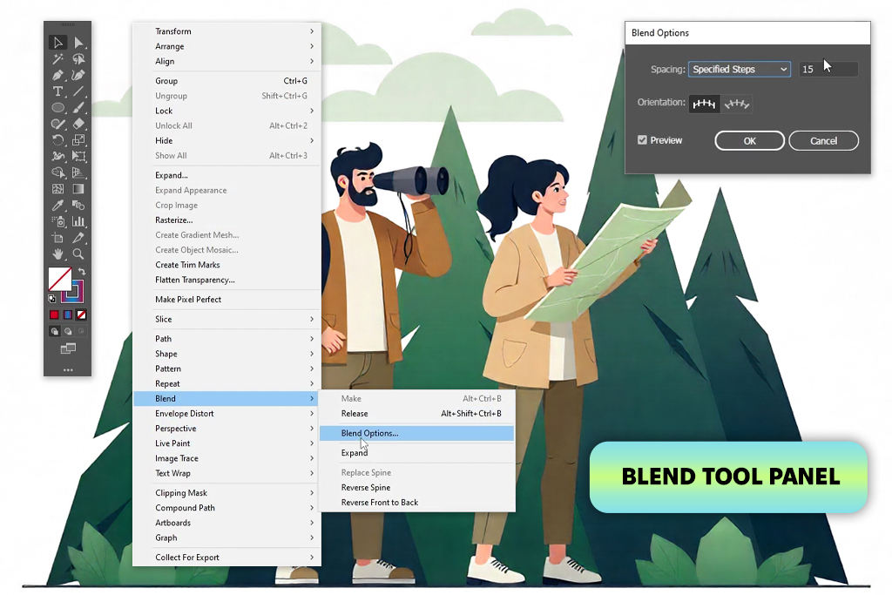892x595 pixels.
Task: Select the Gradient tool in toolbar
Action: pyautogui.click(x=78, y=189)
